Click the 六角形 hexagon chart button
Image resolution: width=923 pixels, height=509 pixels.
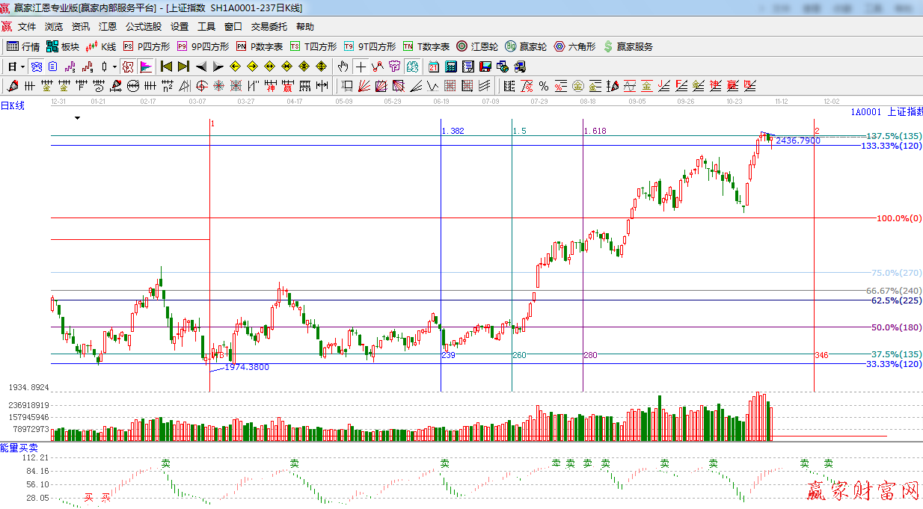574,46
